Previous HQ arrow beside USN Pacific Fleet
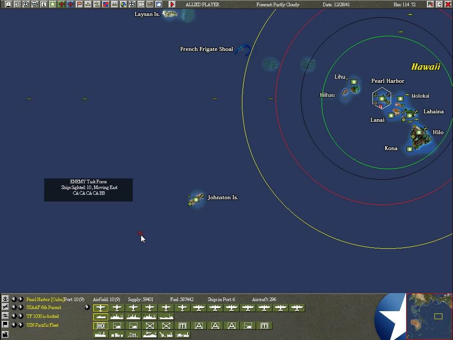The width and height of the screenshot is (453, 340). pyautogui.click(x=14, y=325)
